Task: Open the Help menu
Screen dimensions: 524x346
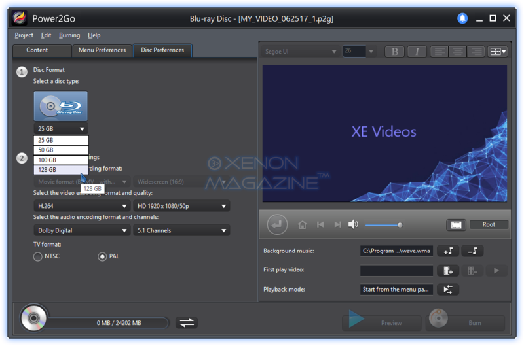Action: coord(94,35)
